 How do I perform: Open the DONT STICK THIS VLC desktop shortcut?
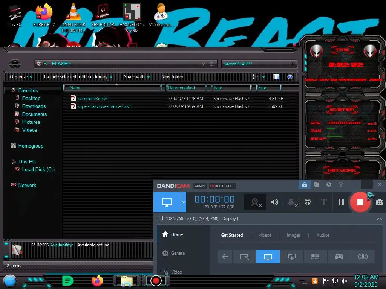pos(74,18)
